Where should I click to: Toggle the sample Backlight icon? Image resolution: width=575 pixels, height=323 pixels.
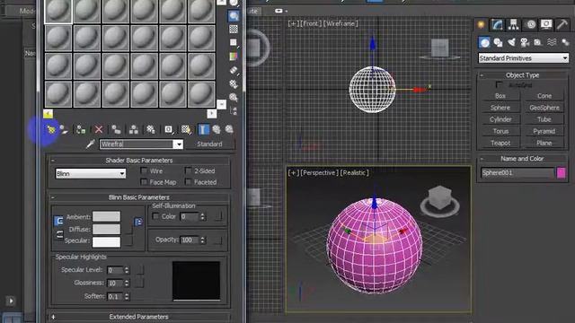[234, 16]
